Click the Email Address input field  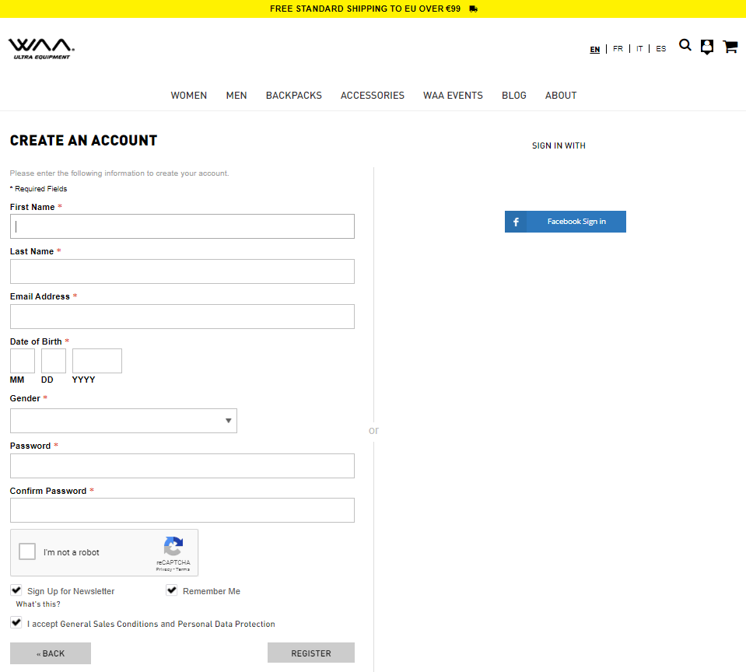[182, 317]
